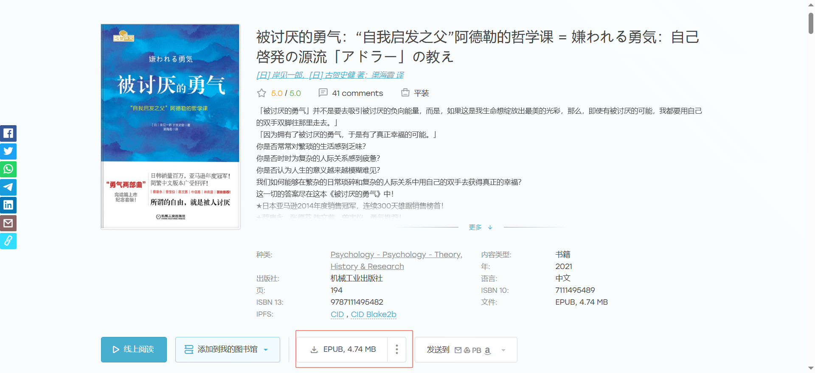Image resolution: width=815 pixels, height=373 pixels.
Task: Open the 发送到 dropdown menu
Action: tap(466, 350)
